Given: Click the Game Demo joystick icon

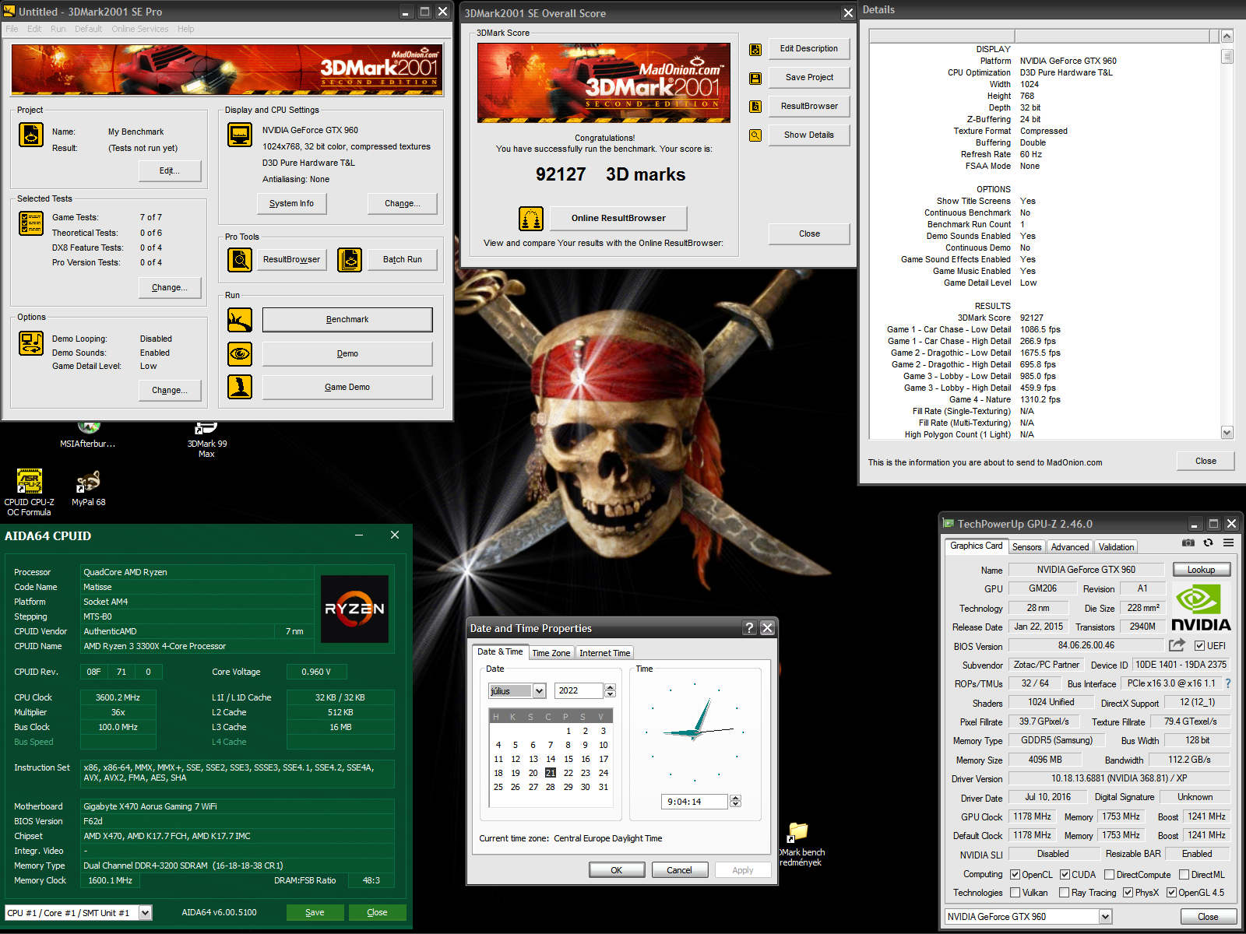Looking at the screenshot, I should point(240,387).
